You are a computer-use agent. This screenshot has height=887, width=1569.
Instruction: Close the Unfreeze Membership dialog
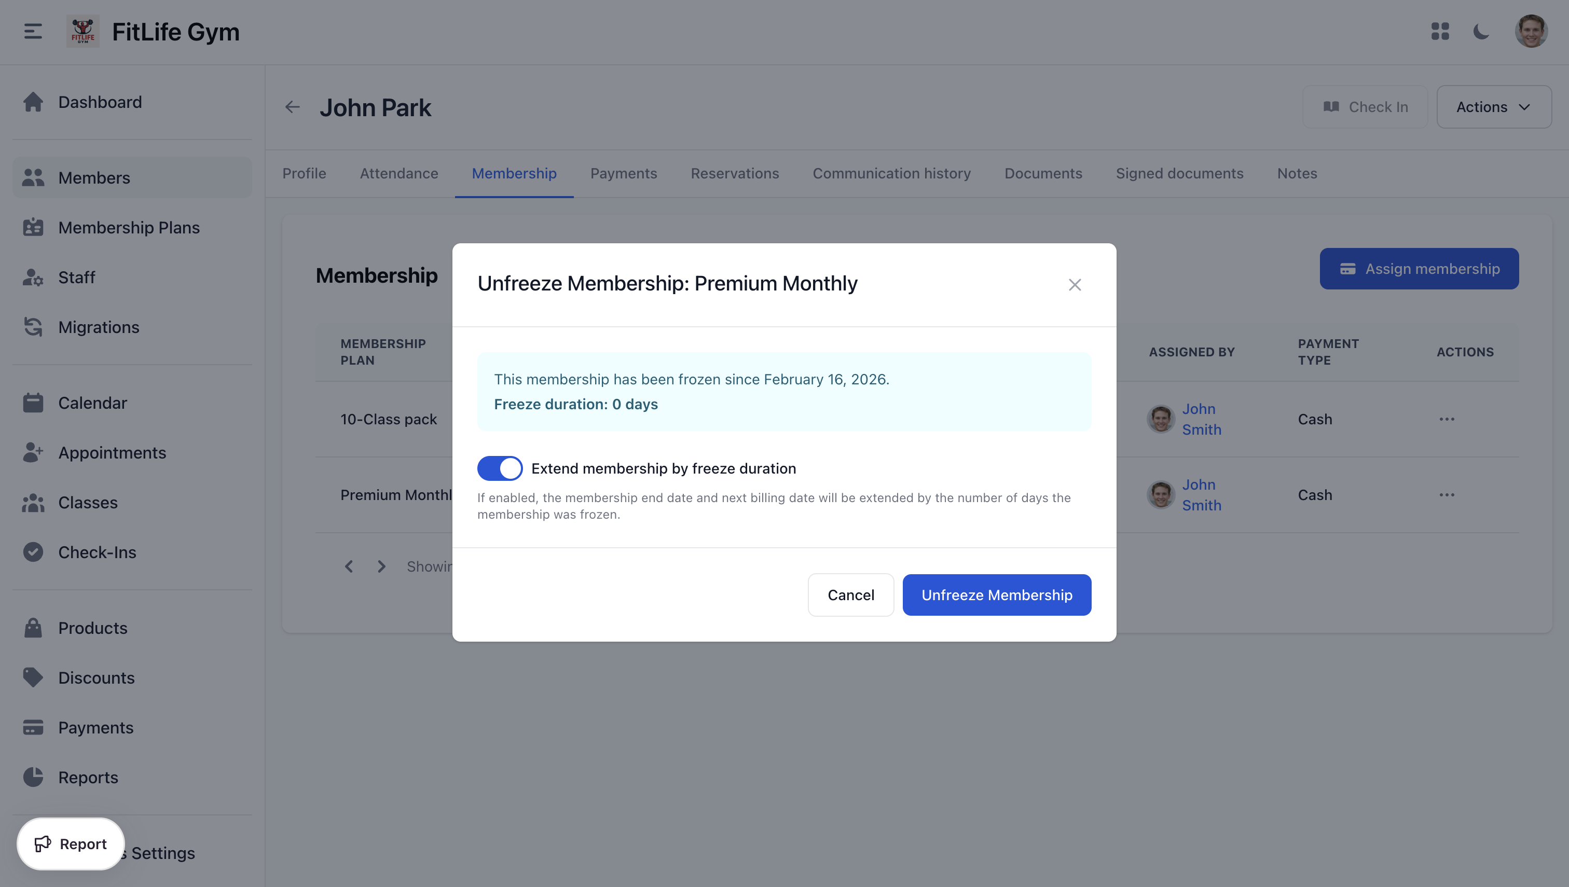pyautogui.click(x=1074, y=284)
